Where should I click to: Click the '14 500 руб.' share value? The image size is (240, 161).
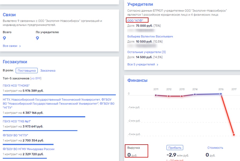click(144, 57)
